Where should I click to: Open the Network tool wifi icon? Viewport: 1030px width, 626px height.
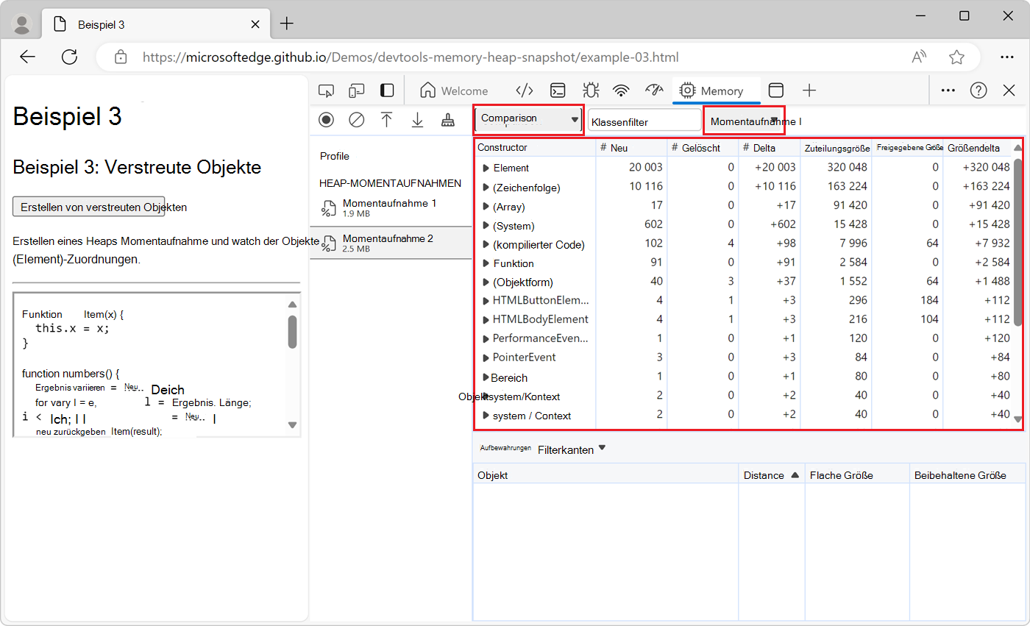tap(622, 90)
